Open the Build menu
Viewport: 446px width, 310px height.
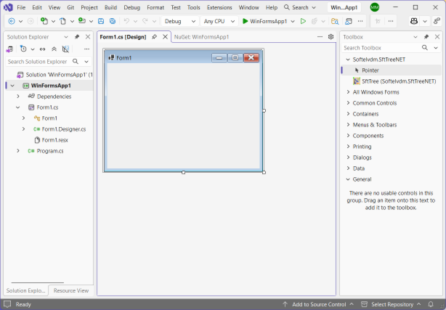tap(110, 7)
